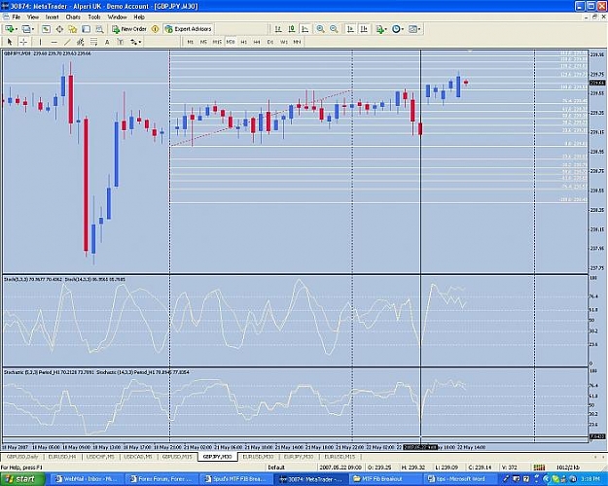Select the Text tool labeled A
Screen dimensions: 608x486
tap(107, 42)
